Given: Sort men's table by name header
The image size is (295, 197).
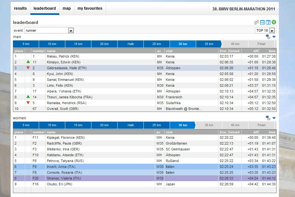Looking at the screenshot, I should [100, 51].
